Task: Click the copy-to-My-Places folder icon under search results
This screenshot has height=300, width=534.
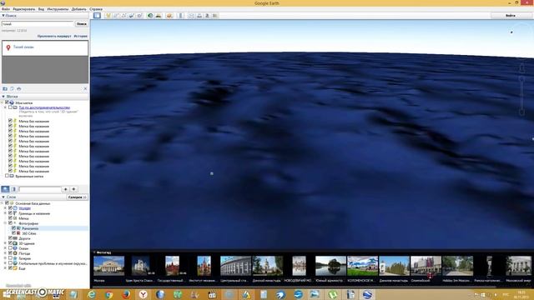Action: tap(5, 89)
